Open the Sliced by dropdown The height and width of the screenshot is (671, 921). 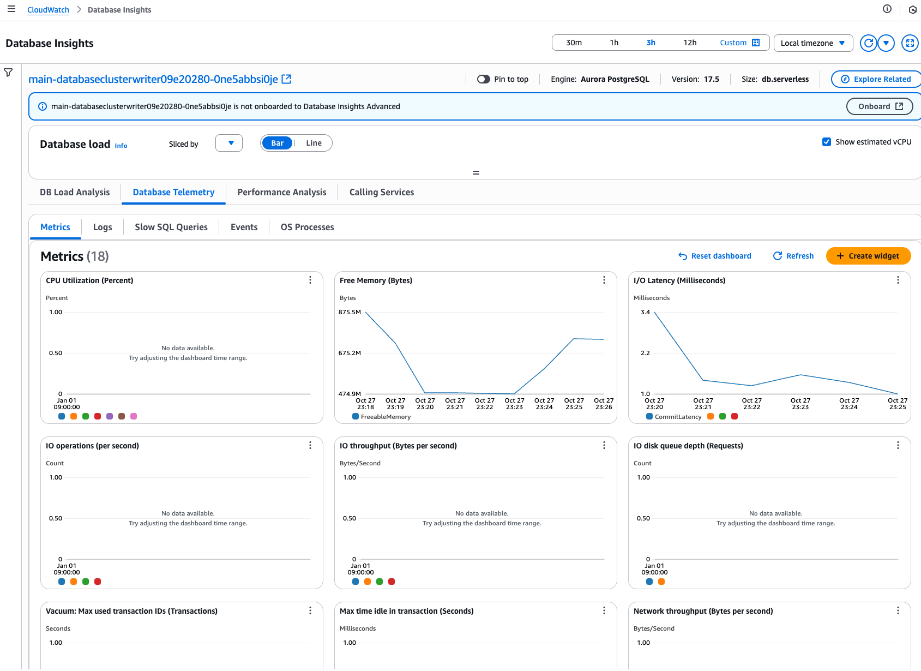[x=229, y=143]
